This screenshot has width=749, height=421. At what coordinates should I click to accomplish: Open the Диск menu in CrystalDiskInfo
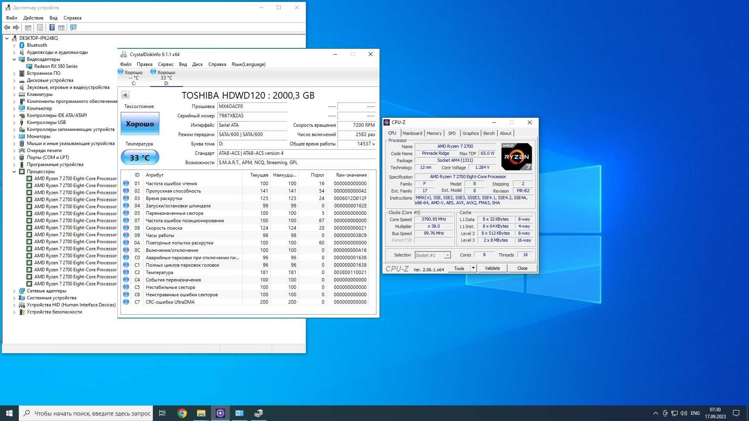pos(197,64)
